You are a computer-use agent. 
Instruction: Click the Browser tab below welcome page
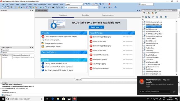[x=78, y=80]
